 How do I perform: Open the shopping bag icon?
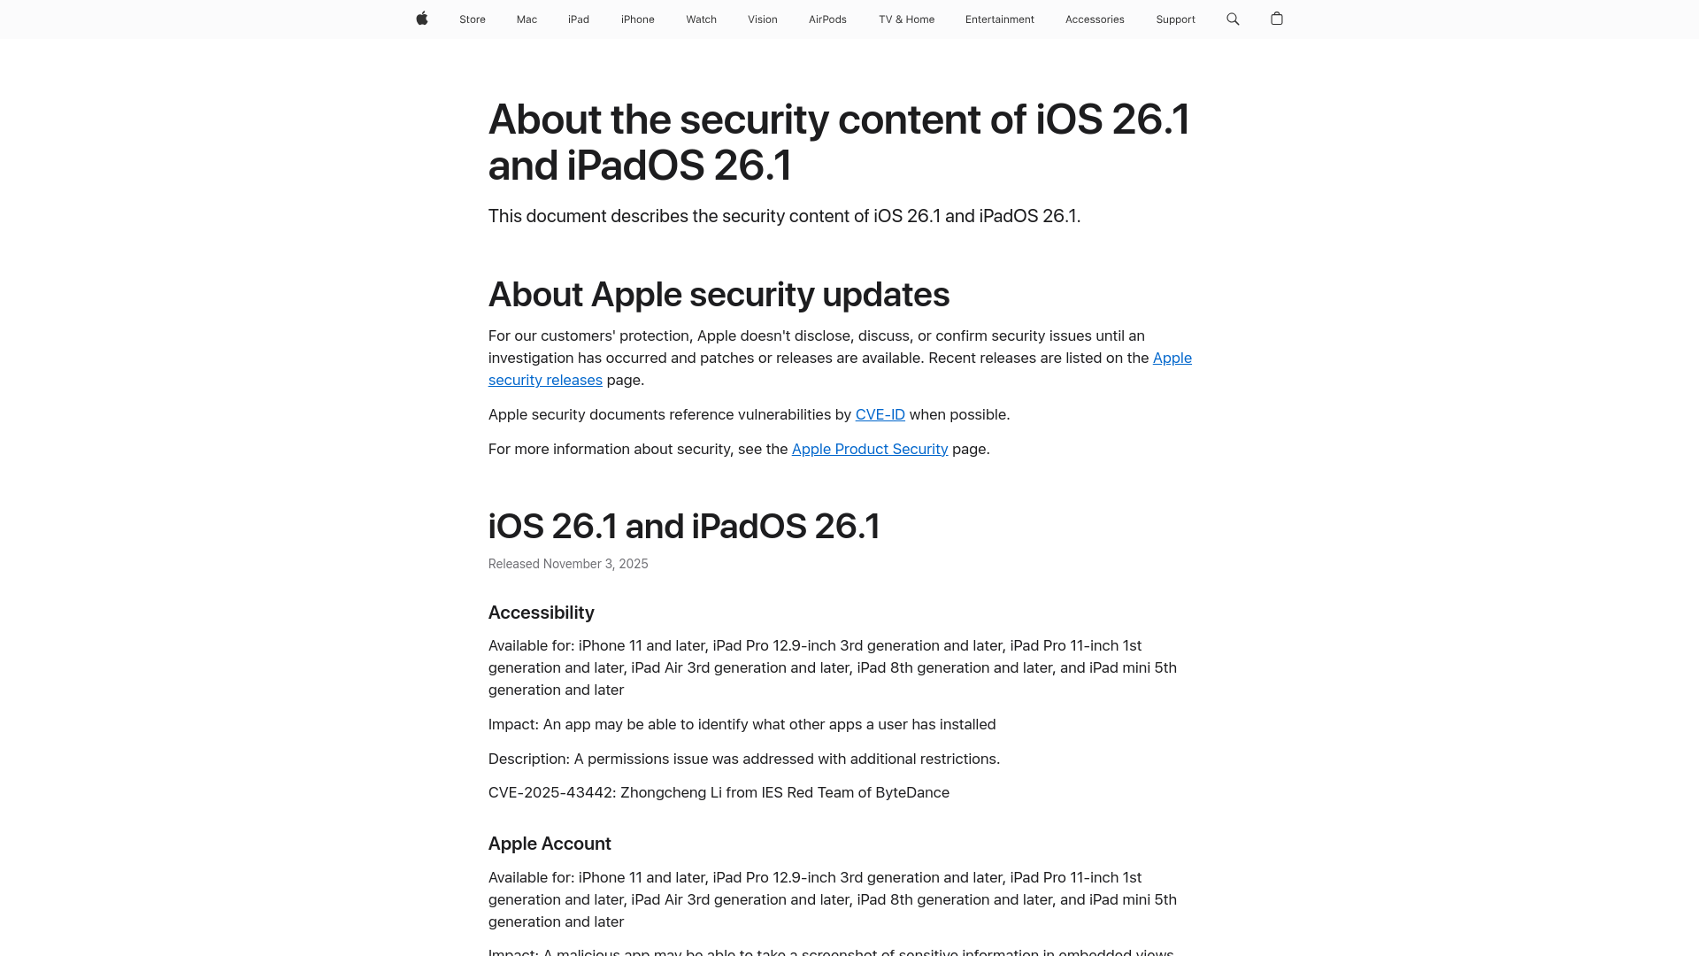[x=1277, y=19]
